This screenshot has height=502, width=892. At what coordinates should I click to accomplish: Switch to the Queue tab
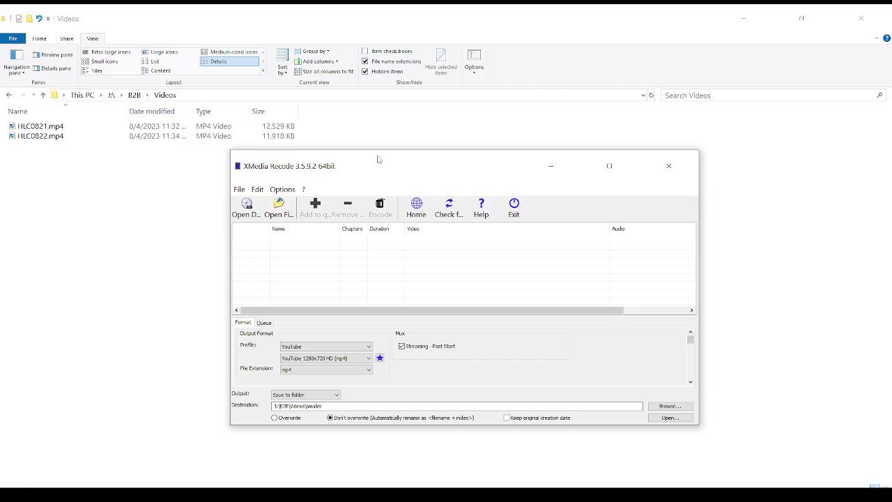click(264, 323)
